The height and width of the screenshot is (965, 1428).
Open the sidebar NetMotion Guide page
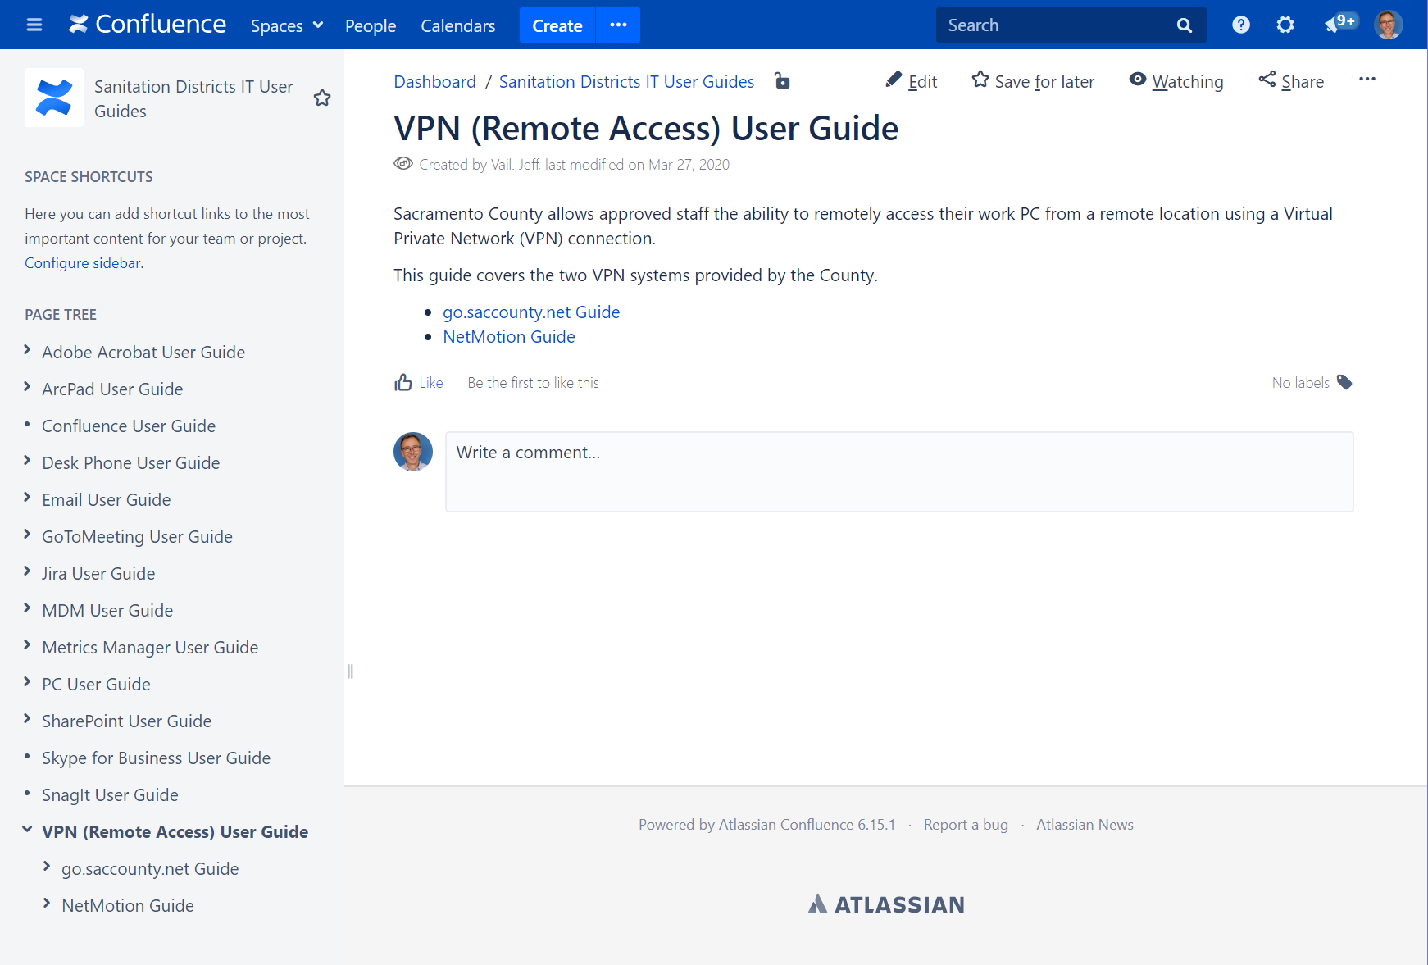(x=128, y=906)
